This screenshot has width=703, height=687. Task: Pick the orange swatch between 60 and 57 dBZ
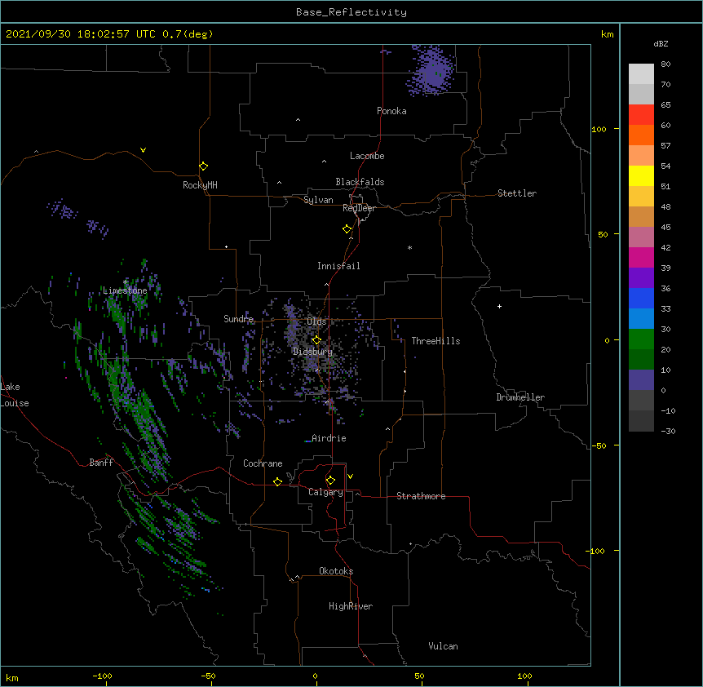pos(641,135)
